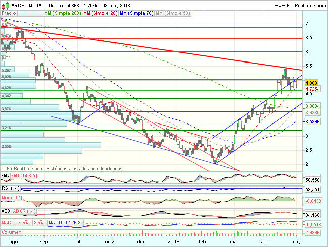
Task: Select the MM (Simple 200) label
Action: pyautogui.click(x=63, y=13)
